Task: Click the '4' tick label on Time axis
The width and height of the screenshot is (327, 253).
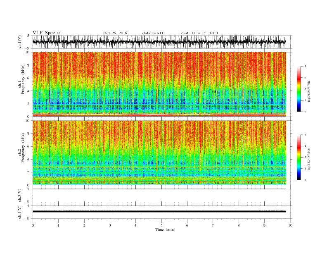Action: click(x=135, y=225)
